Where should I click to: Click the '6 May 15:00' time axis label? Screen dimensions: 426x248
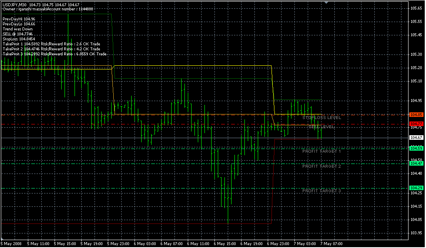pyautogui.click(x=225, y=244)
